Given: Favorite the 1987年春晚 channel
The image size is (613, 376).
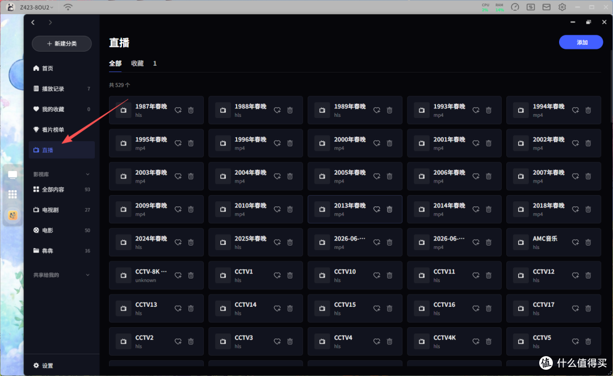Looking at the screenshot, I should click(178, 111).
